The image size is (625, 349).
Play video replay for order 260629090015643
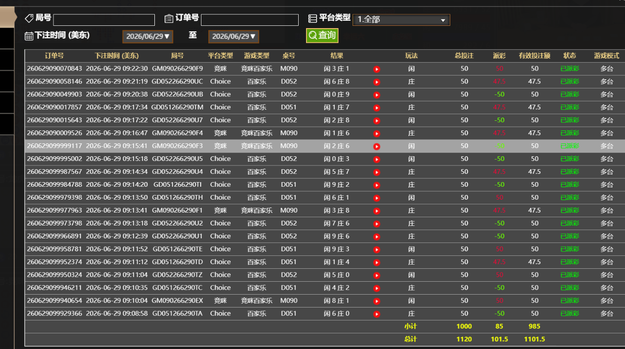point(377,121)
